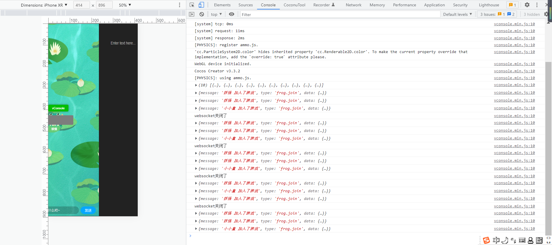
Task: Switch to the Elements tab
Action: [x=222, y=5]
